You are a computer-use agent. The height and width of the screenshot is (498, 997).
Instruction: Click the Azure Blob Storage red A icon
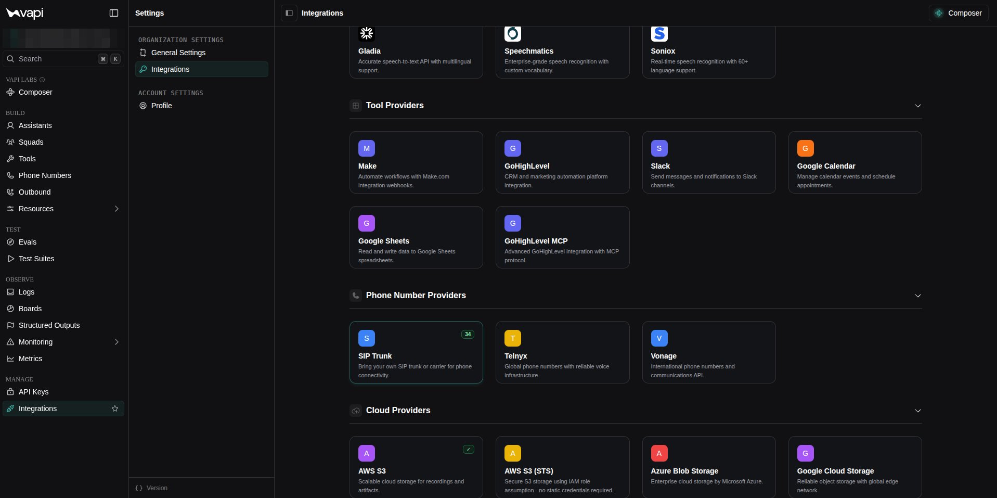pos(659,453)
